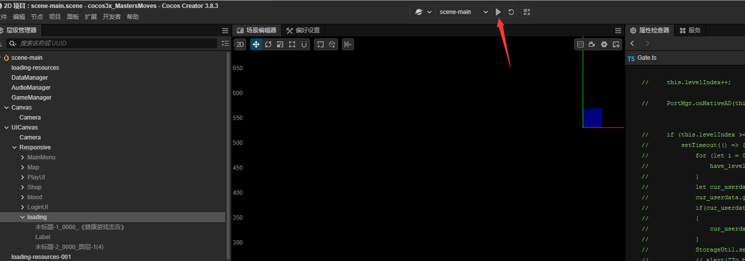Select the Label node under loading
The height and width of the screenshot is (261, 745).
tap(43, 237)
